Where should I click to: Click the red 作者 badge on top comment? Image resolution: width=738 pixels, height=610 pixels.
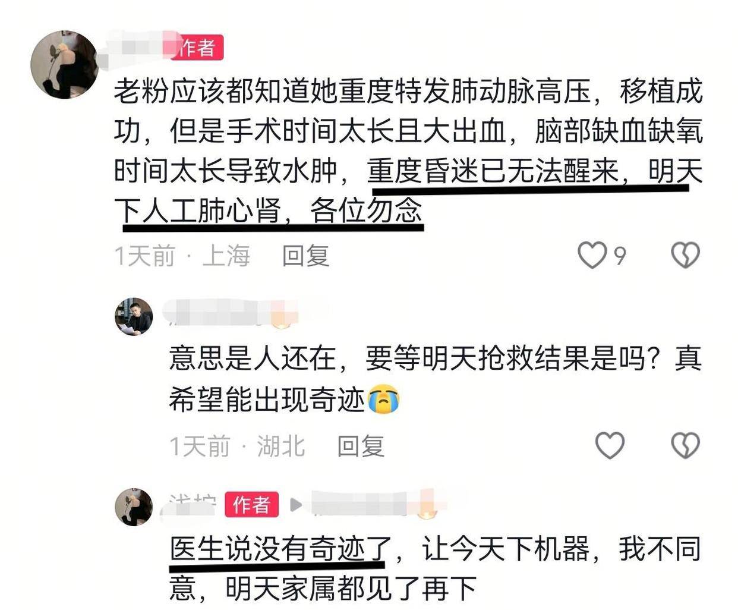(x=197, y=47)
